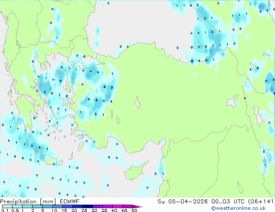Viewport: 275px width, 212px height.
Task: Click the over-50 arrow tip of legend
Action: pos(137,206)
